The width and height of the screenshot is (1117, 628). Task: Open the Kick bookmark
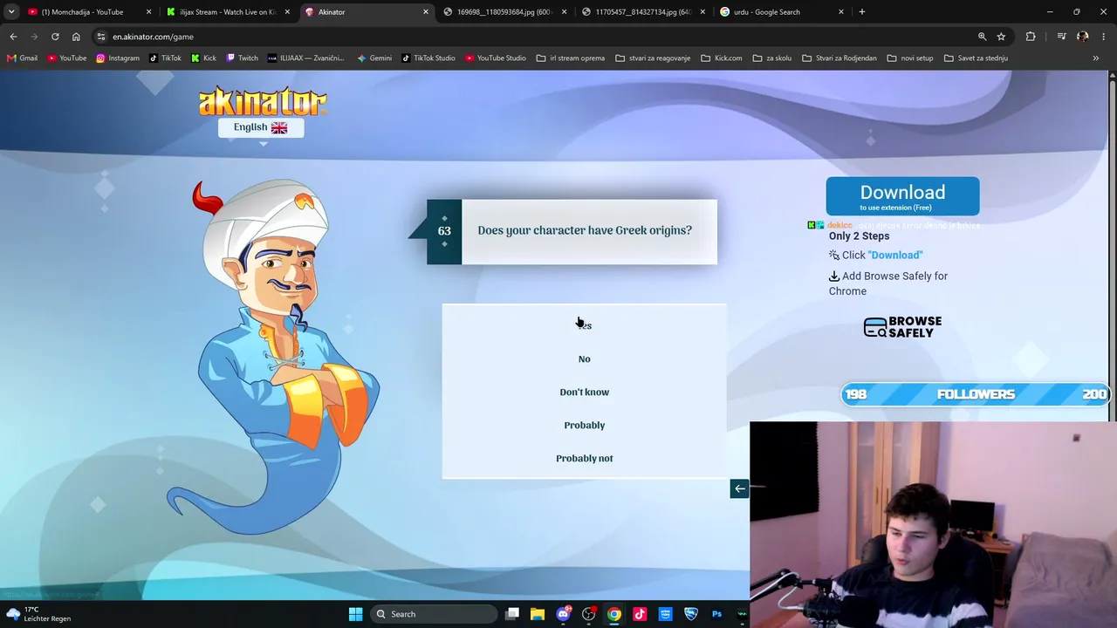tap(203, 58)
